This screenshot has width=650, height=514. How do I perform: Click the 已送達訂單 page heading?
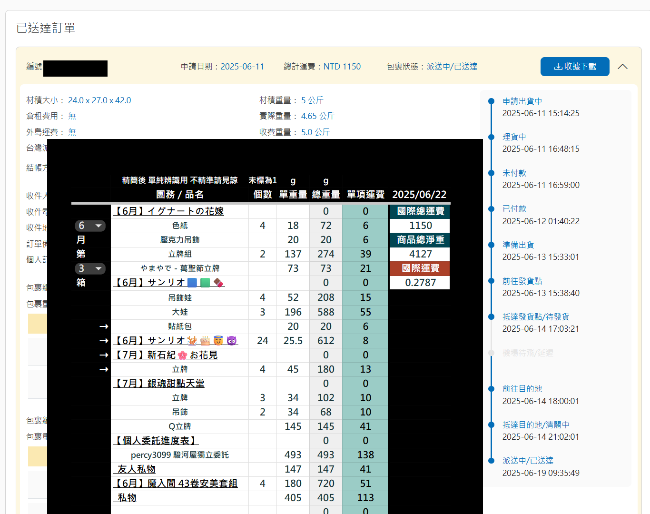pos(46,28)
